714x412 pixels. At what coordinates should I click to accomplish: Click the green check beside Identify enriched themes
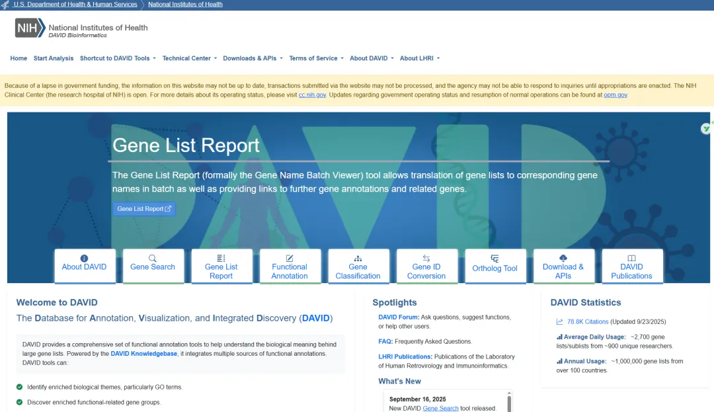tap(19, 387)
